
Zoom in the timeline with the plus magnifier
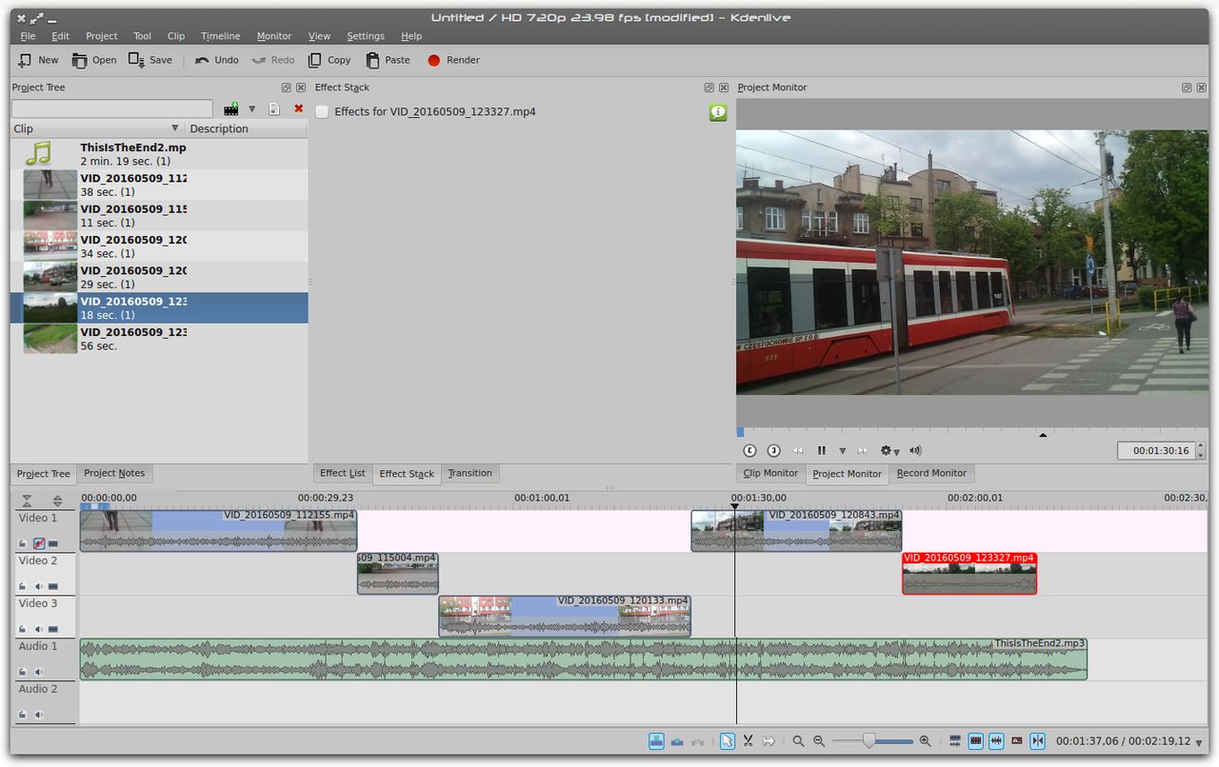925,741
